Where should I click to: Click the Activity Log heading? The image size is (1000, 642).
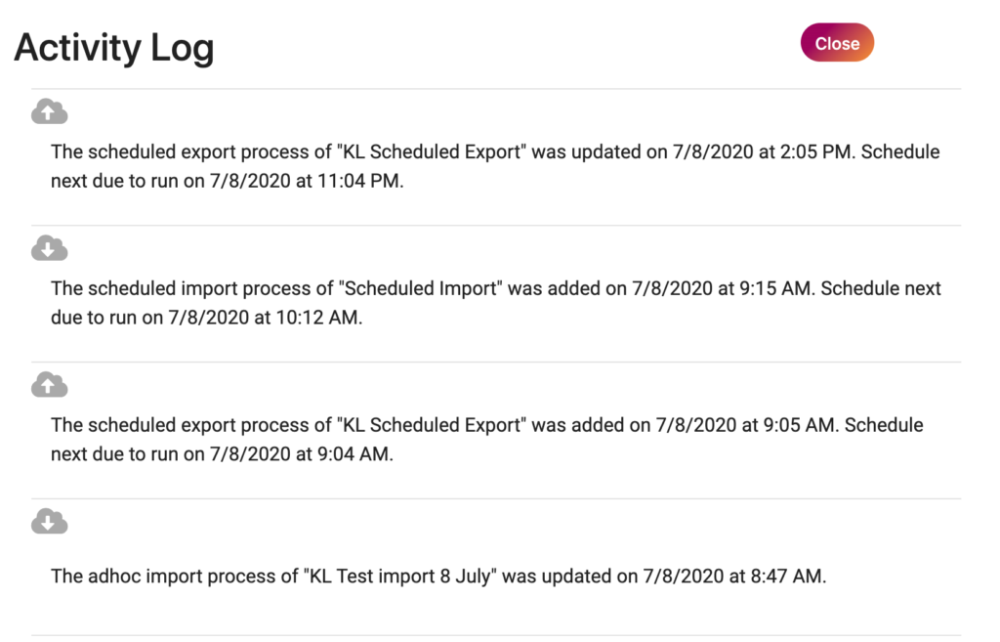coord(114,48)
